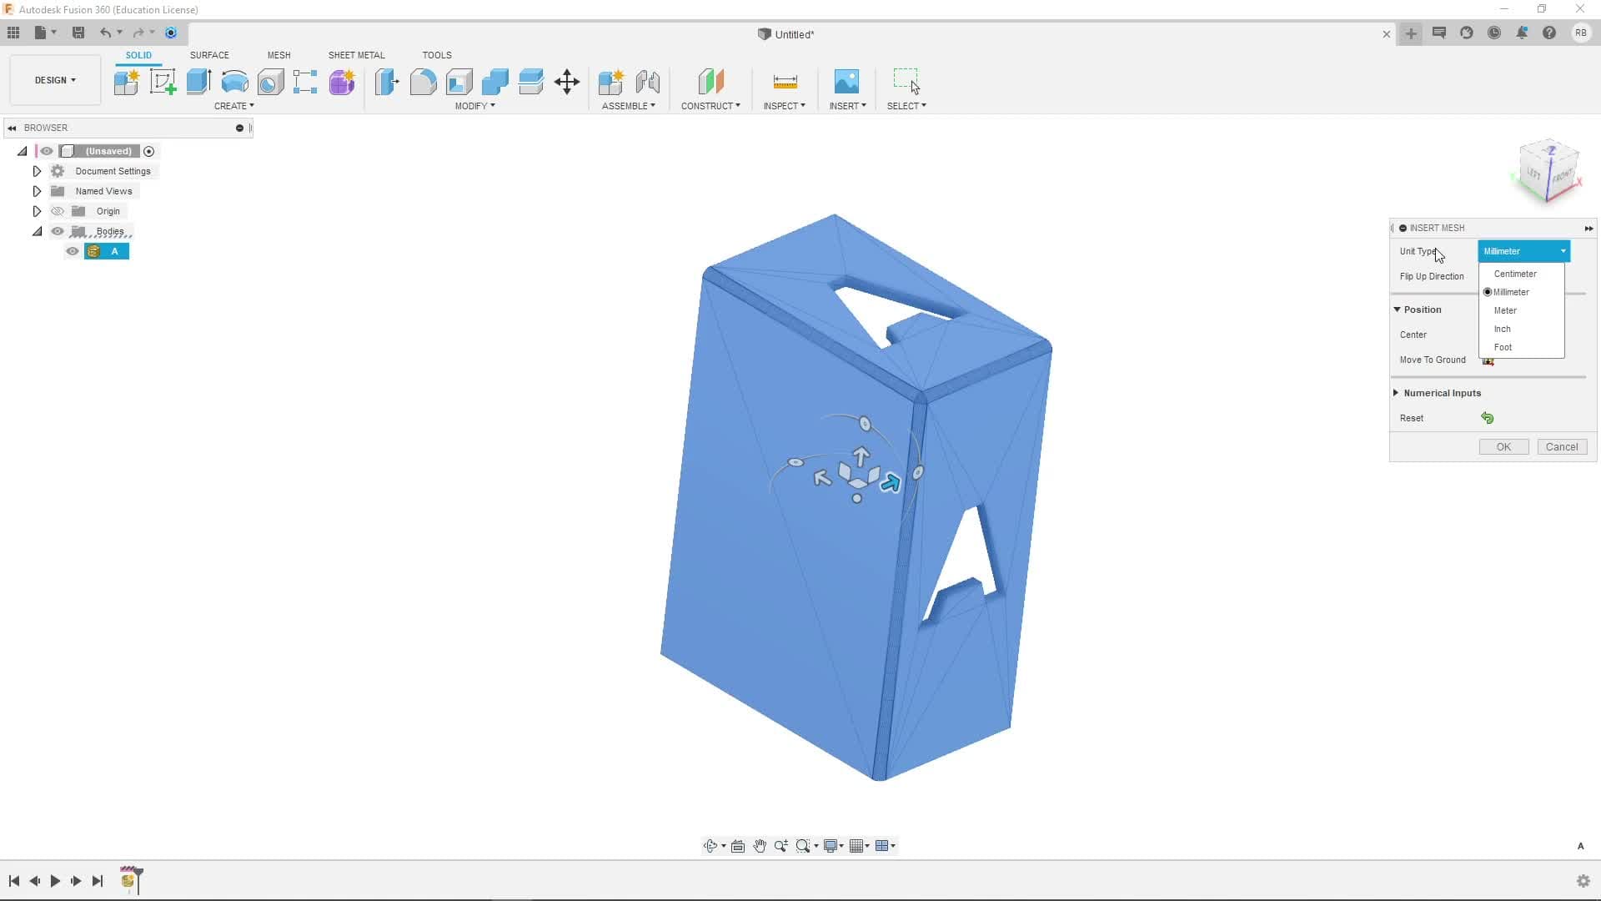Expand the Named Views node
Screen dimensions: 1601x901
[37, 191]
